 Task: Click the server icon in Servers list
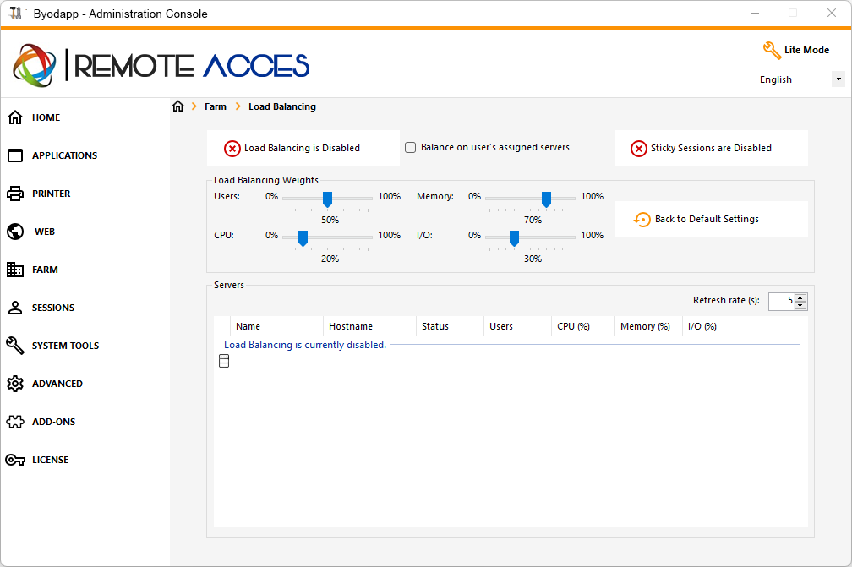point(224,361)
